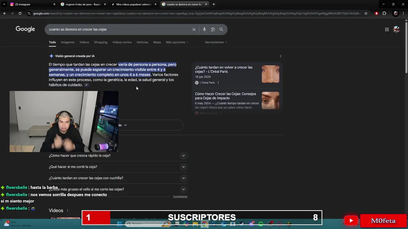The width and height of the screenshot is (408, 229).
Task: Expand the AI overview show-more chevron
Action: pyautogui.click(x=125, y=125)
